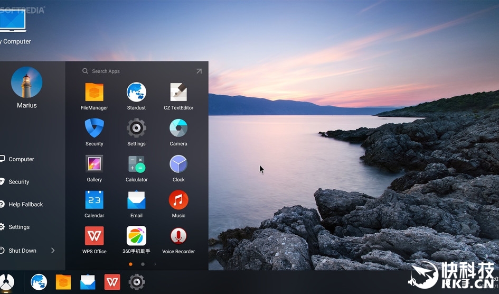499x294 pixels.
Task: Open the 360 phone assistant app
Action: coord(136,236)
